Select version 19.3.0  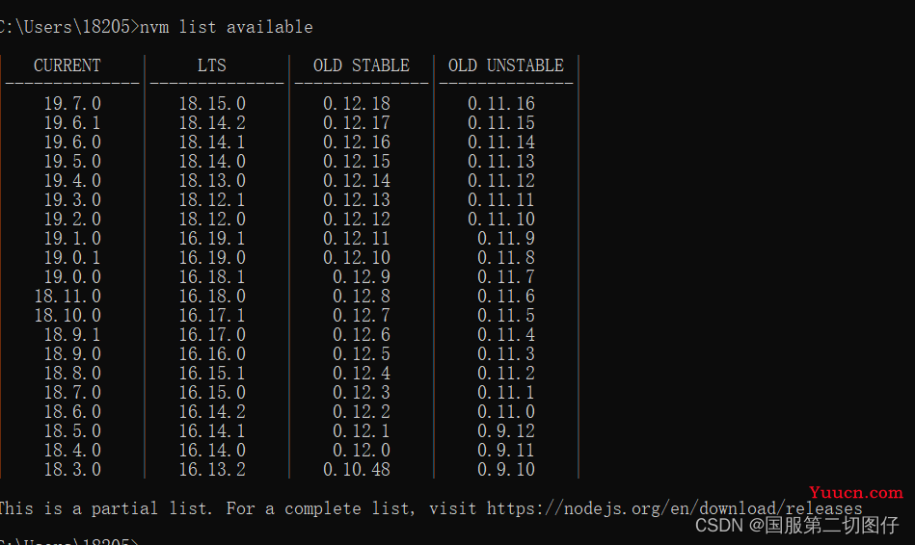point(72,200)
